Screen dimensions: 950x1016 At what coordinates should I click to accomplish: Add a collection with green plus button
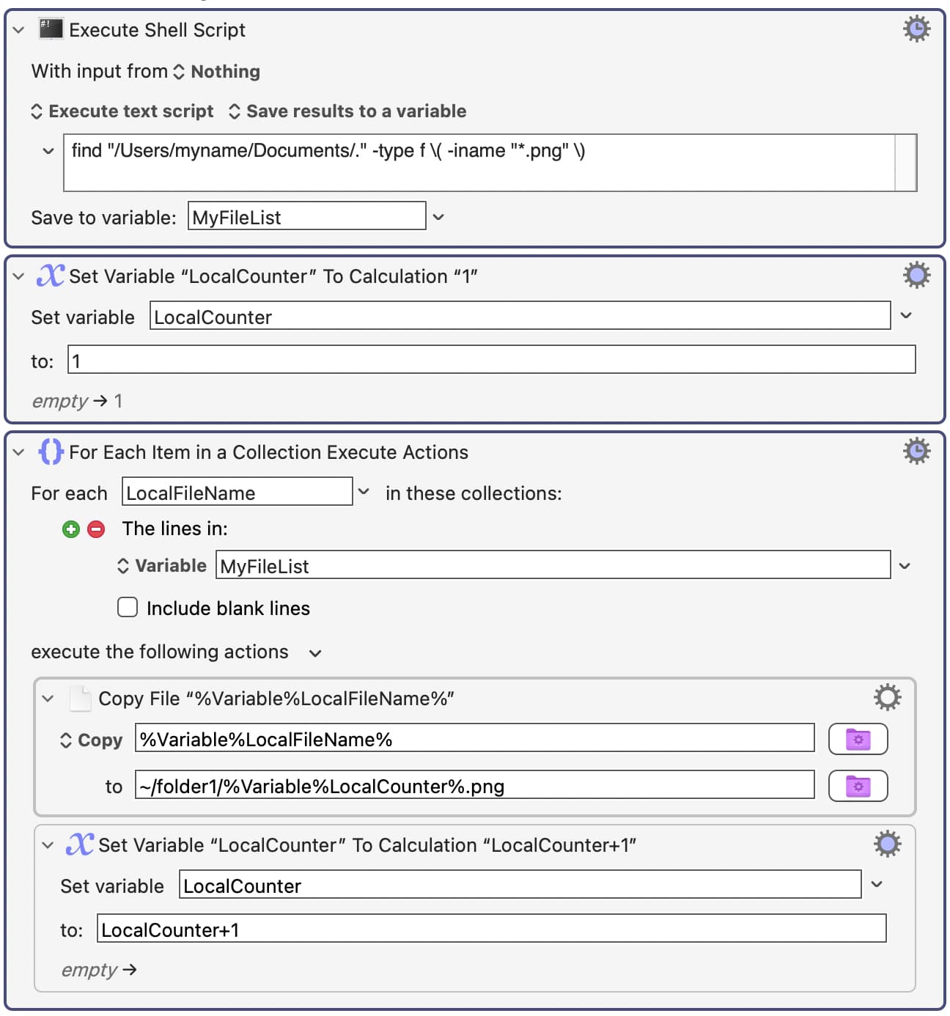[71, 529]
